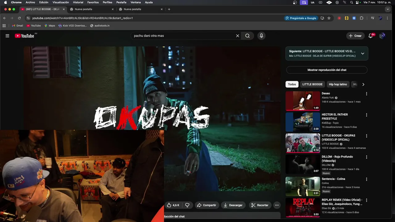The height and width of the screenshot is (222, 395).
Task: Bookmark this page with the star
Action: (329, 18)
